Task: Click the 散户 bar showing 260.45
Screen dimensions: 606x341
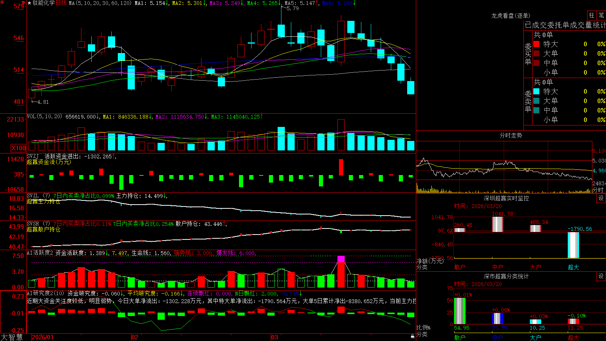Action: (460, 230)
